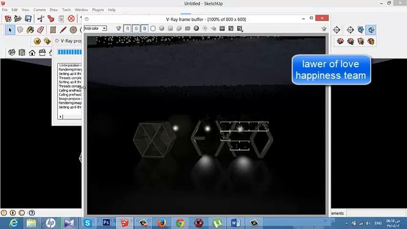
Task: Select the Pencil Line tool
Action: click(63, 30)
